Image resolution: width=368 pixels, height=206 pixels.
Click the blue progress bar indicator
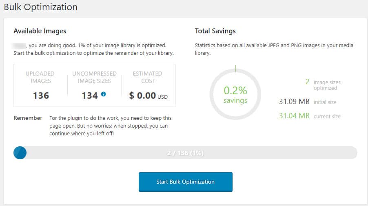tap(20, 153)
